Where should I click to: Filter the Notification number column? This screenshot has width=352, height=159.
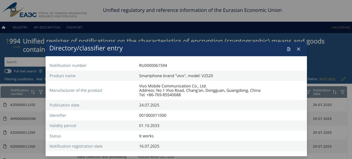(41, 92)
